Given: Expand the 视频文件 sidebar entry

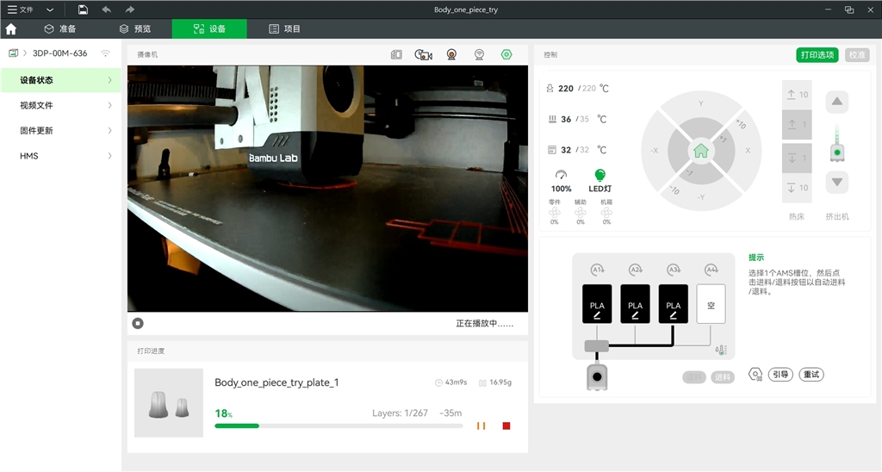Looking at the screenshot, I should click(60, 105).
